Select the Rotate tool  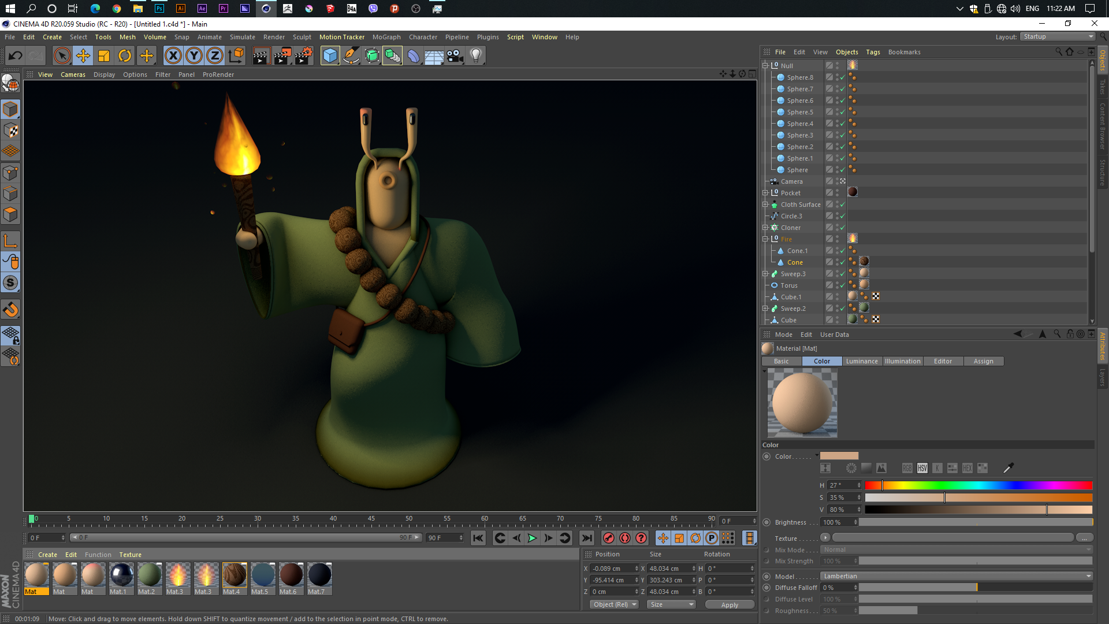(x=125, y=56)
